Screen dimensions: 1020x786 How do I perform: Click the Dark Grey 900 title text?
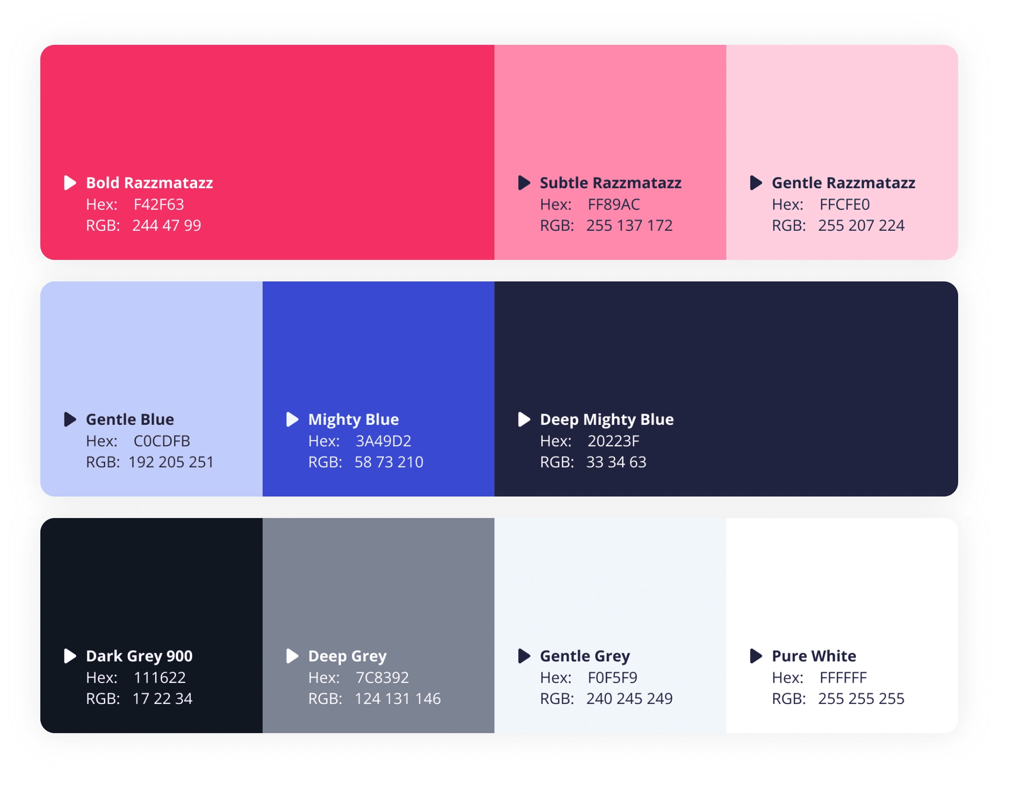pos(139,656)
